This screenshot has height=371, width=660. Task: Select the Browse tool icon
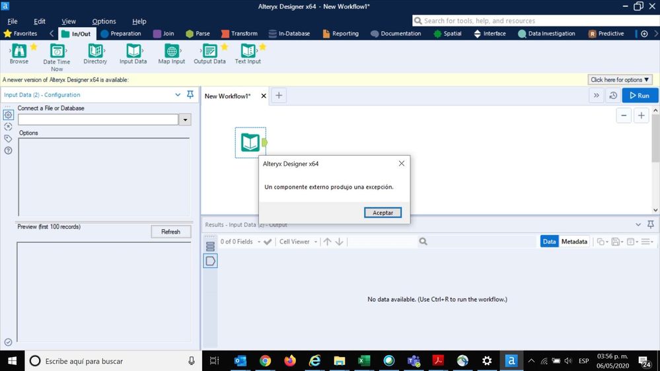(x=19, y=51)
